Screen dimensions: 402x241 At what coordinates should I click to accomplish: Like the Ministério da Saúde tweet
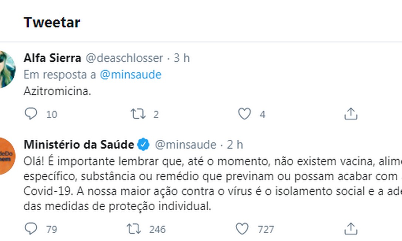[x=242, y=229]
